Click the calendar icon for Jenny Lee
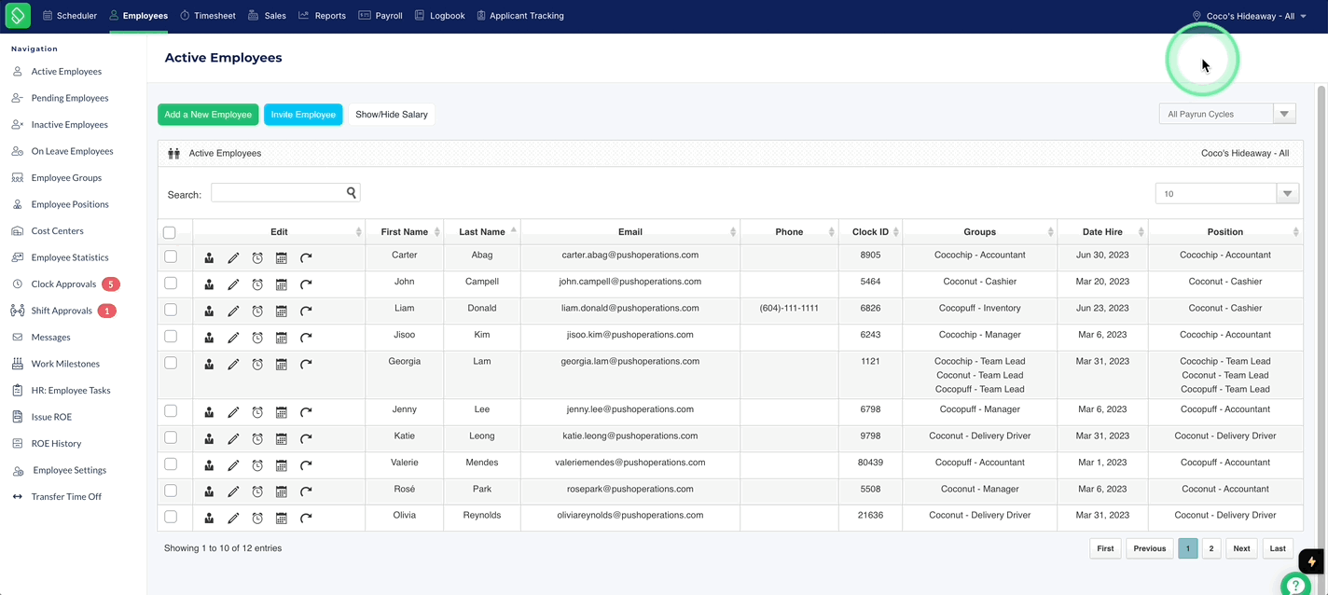This screenshot has height=595, width=1328. tap(282, 412)
